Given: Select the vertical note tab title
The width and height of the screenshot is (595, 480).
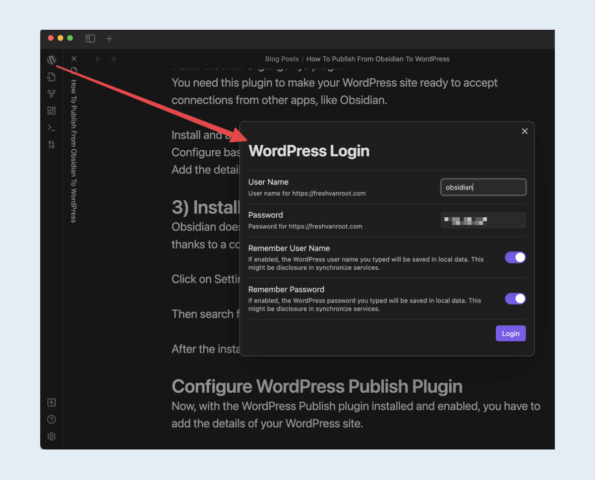Looking at the screenshot, I should click(x=74, y=151).
